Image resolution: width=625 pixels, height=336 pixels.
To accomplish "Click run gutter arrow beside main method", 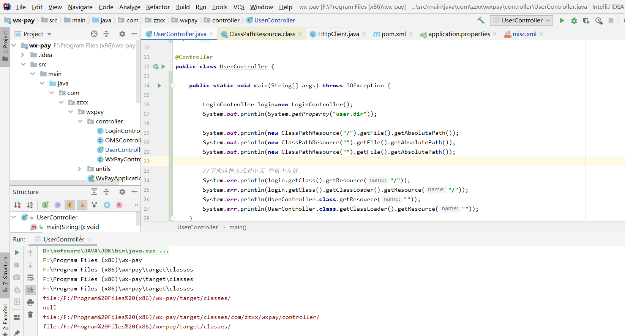I will pyautogui.click(x=159, y=85).
